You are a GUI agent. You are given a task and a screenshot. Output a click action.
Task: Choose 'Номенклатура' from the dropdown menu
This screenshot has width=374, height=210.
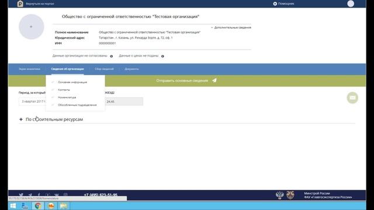[67, 97]
